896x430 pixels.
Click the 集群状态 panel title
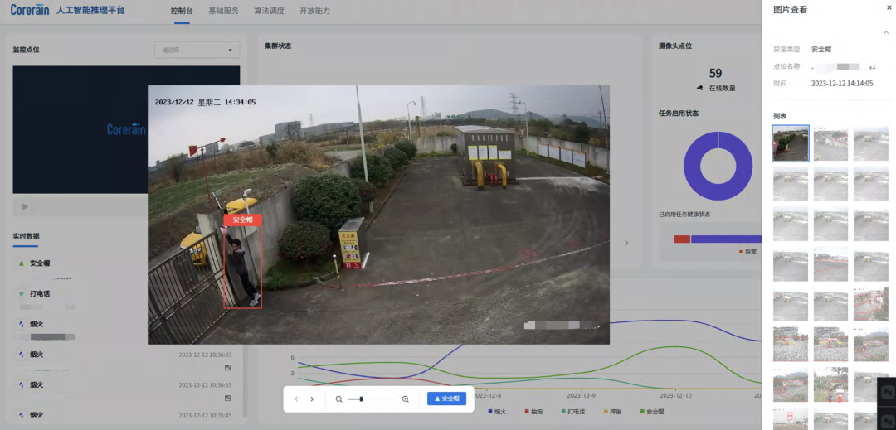[278, 46]
